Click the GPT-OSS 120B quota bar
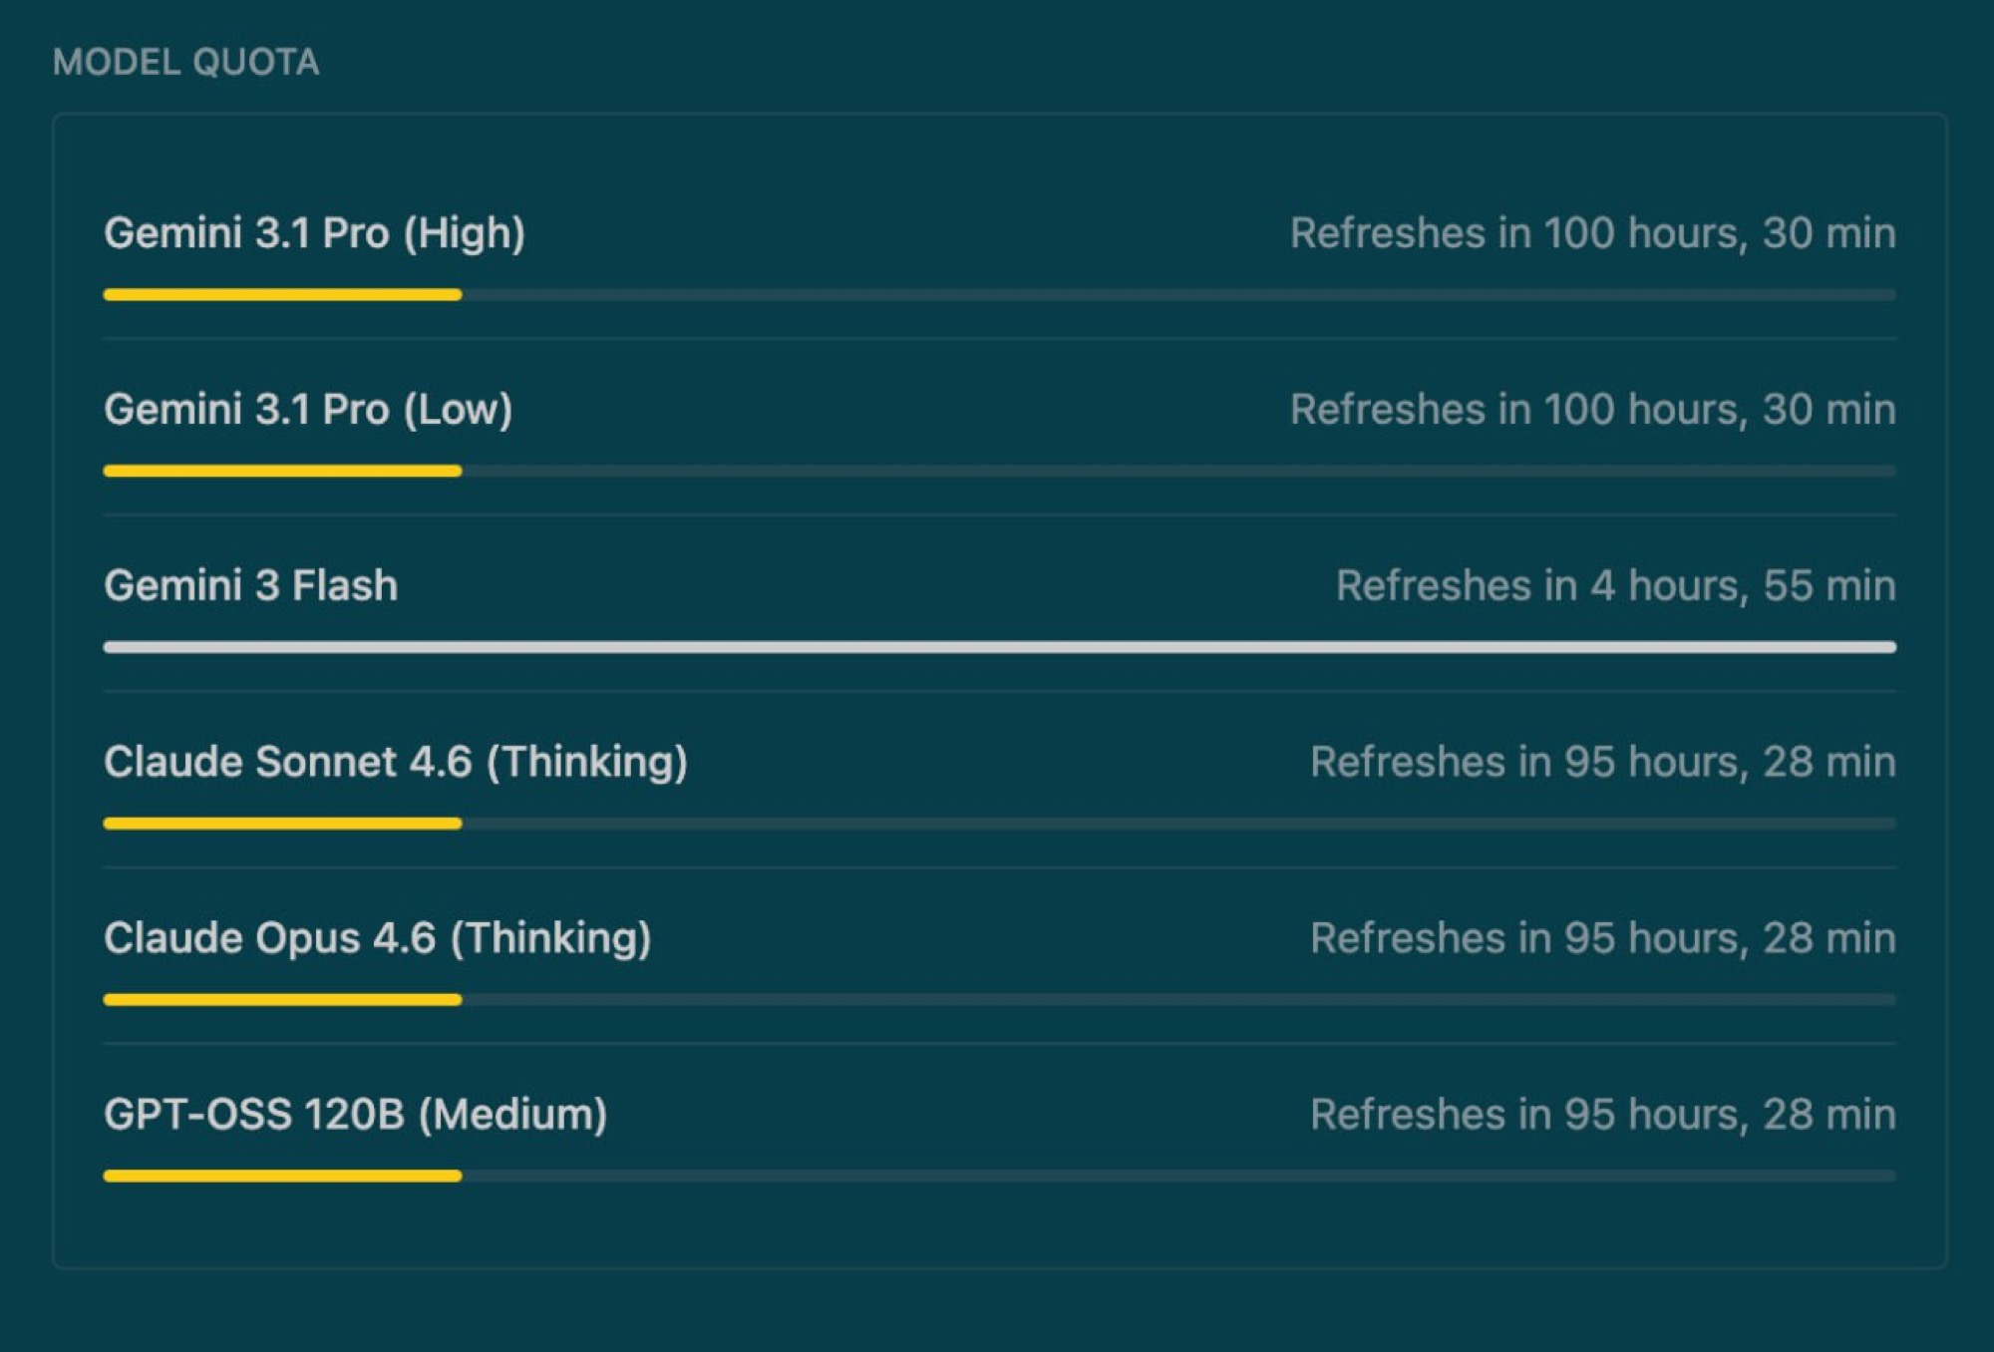 coord(999,1177)
